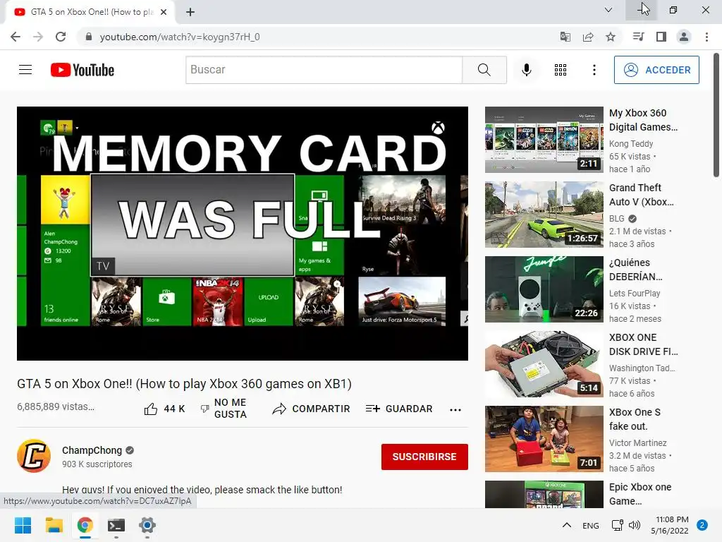Viewport: 722px width, 542px height.
Task: Click the 6,885,889 vistas view count
Action: click(56, 406)
